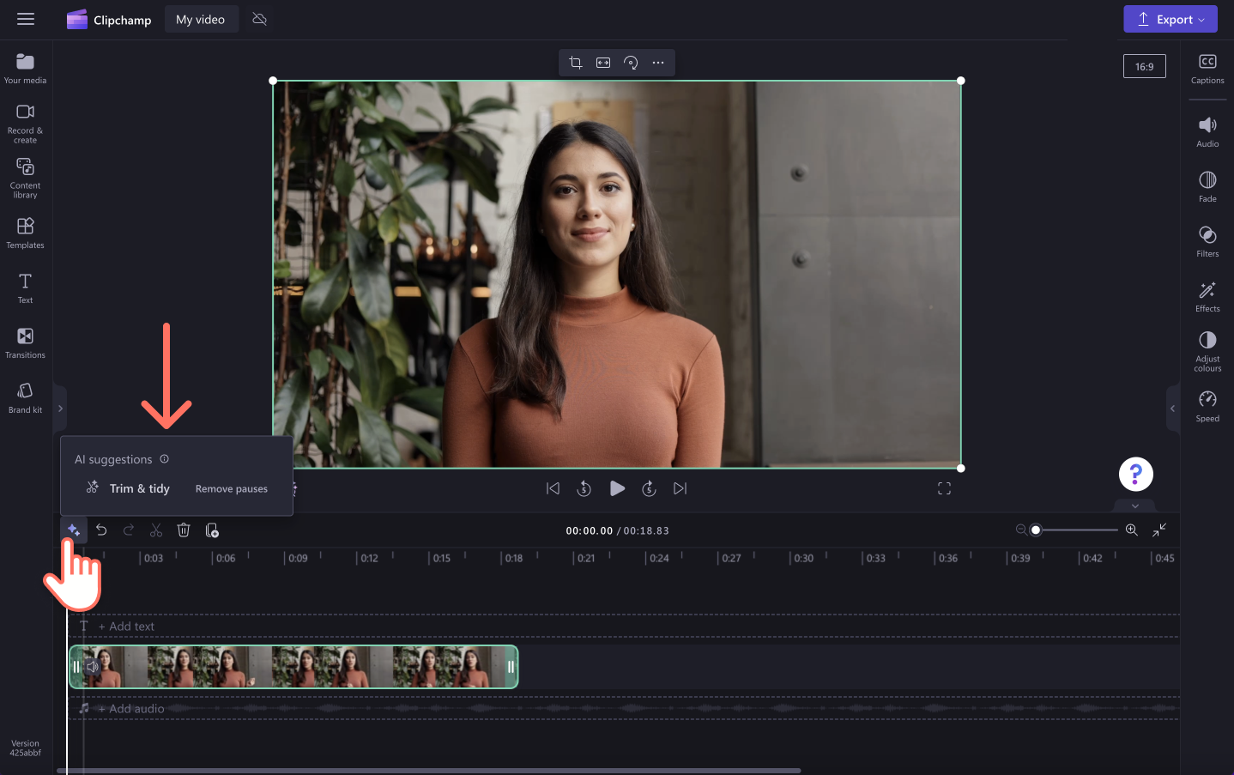
Task: Select the video clip on timeline
Action: tap(293, 667)
